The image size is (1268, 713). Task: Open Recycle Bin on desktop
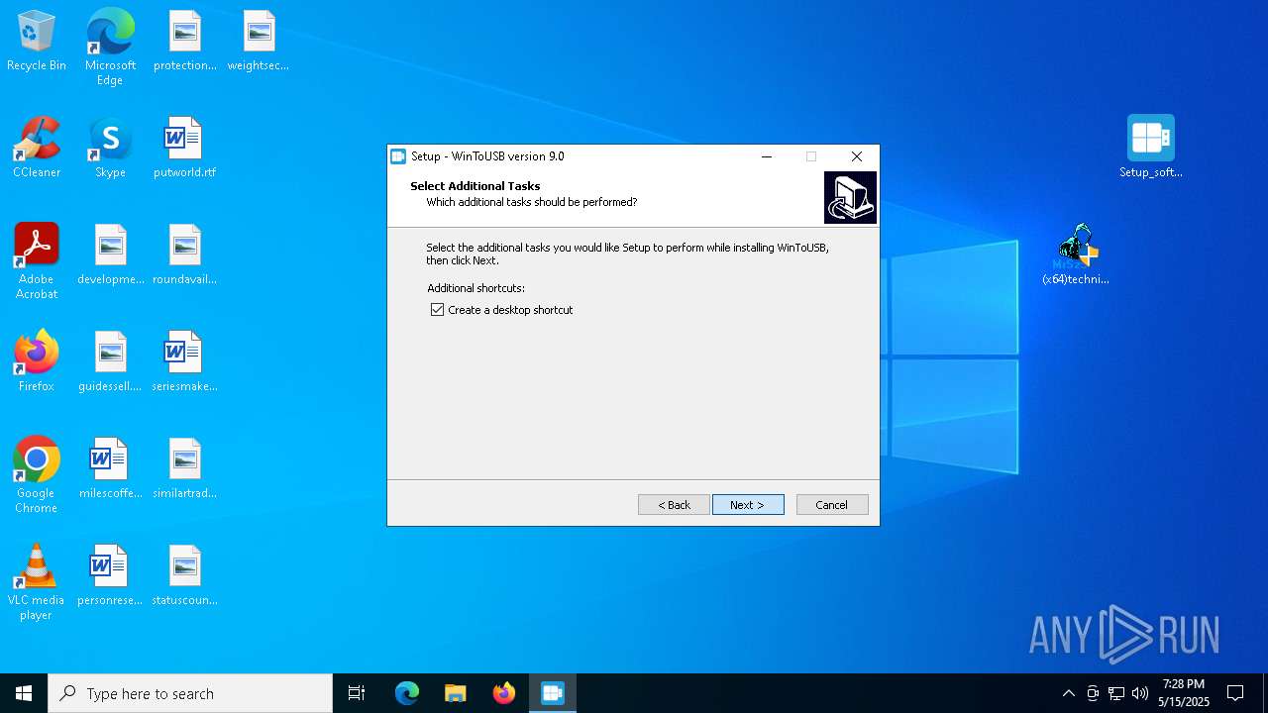coord(37,42)
